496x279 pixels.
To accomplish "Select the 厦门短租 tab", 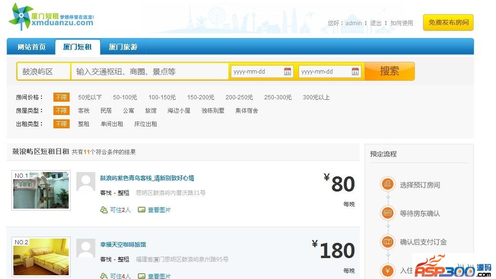I will pos(77,47).
